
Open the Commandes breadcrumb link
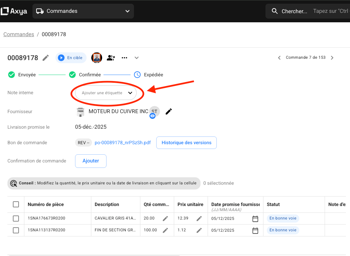click(19, 34)
